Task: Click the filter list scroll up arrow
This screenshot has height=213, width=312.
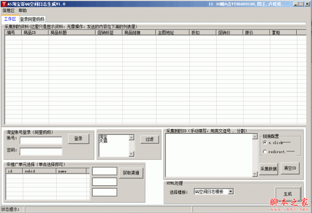Action: pos(132,137)
